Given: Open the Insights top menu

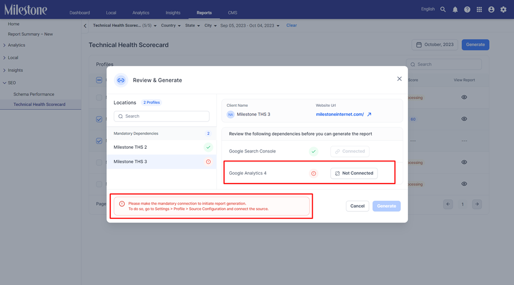Looking at the screenshot, I should tap(173, 13).
